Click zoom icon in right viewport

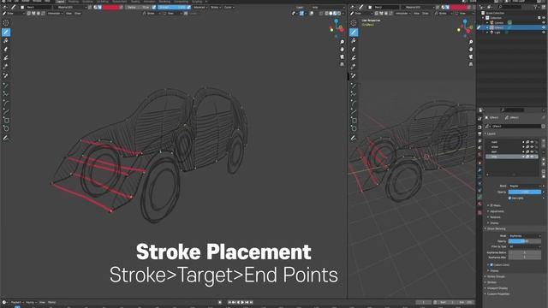click(x=471, y=42)
